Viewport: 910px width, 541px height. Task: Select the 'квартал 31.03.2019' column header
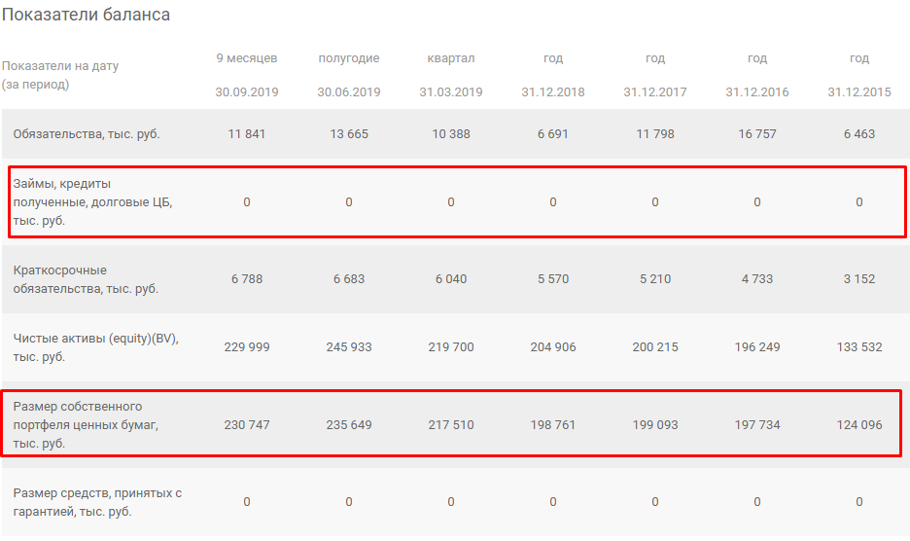click(451, 75)
